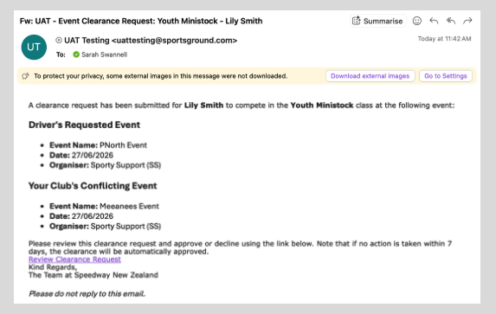Open the emoji reaction picker
Screen dimensions: 496x314
tap(417, 21)
